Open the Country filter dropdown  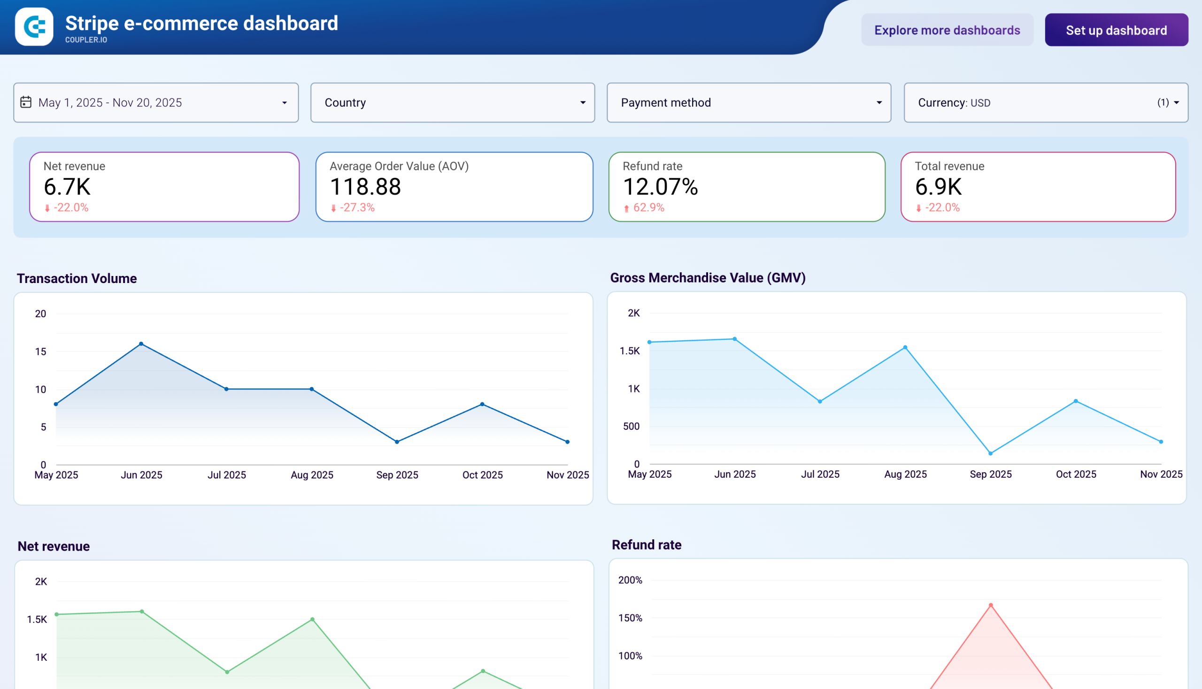click(x=584, y=103)
